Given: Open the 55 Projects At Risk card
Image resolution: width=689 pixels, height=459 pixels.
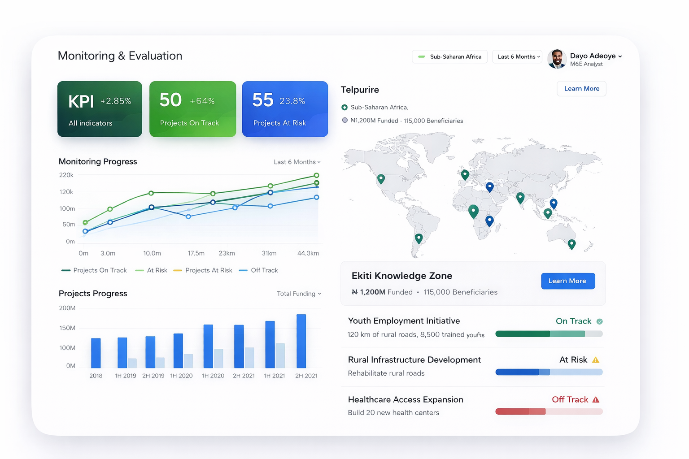Looking at the screenshot, I should coord(285,109).
